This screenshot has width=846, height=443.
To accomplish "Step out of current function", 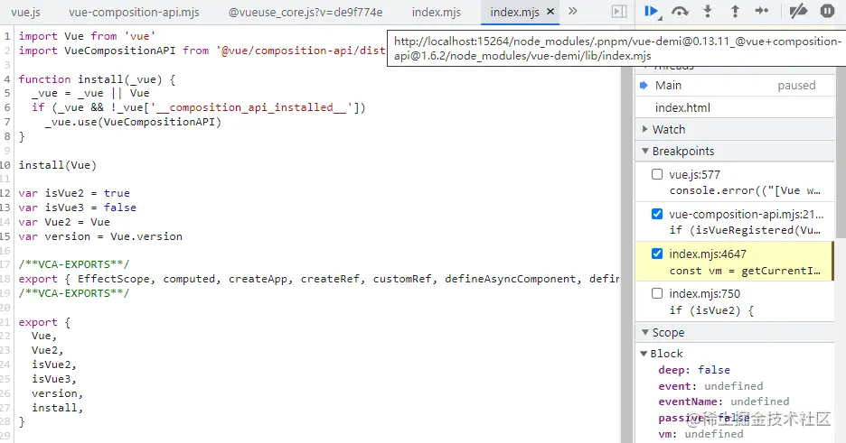I will (735, 12).
